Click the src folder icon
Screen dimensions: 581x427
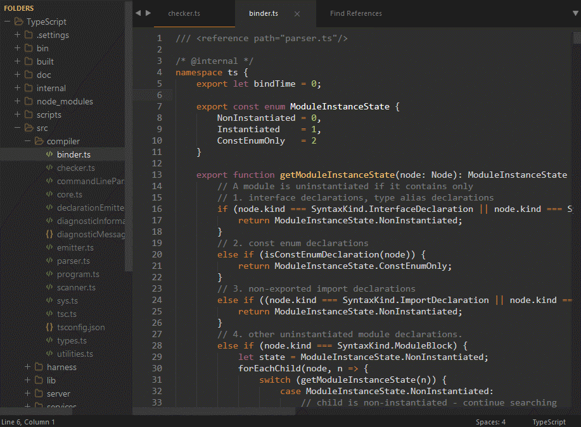(30, 128)
